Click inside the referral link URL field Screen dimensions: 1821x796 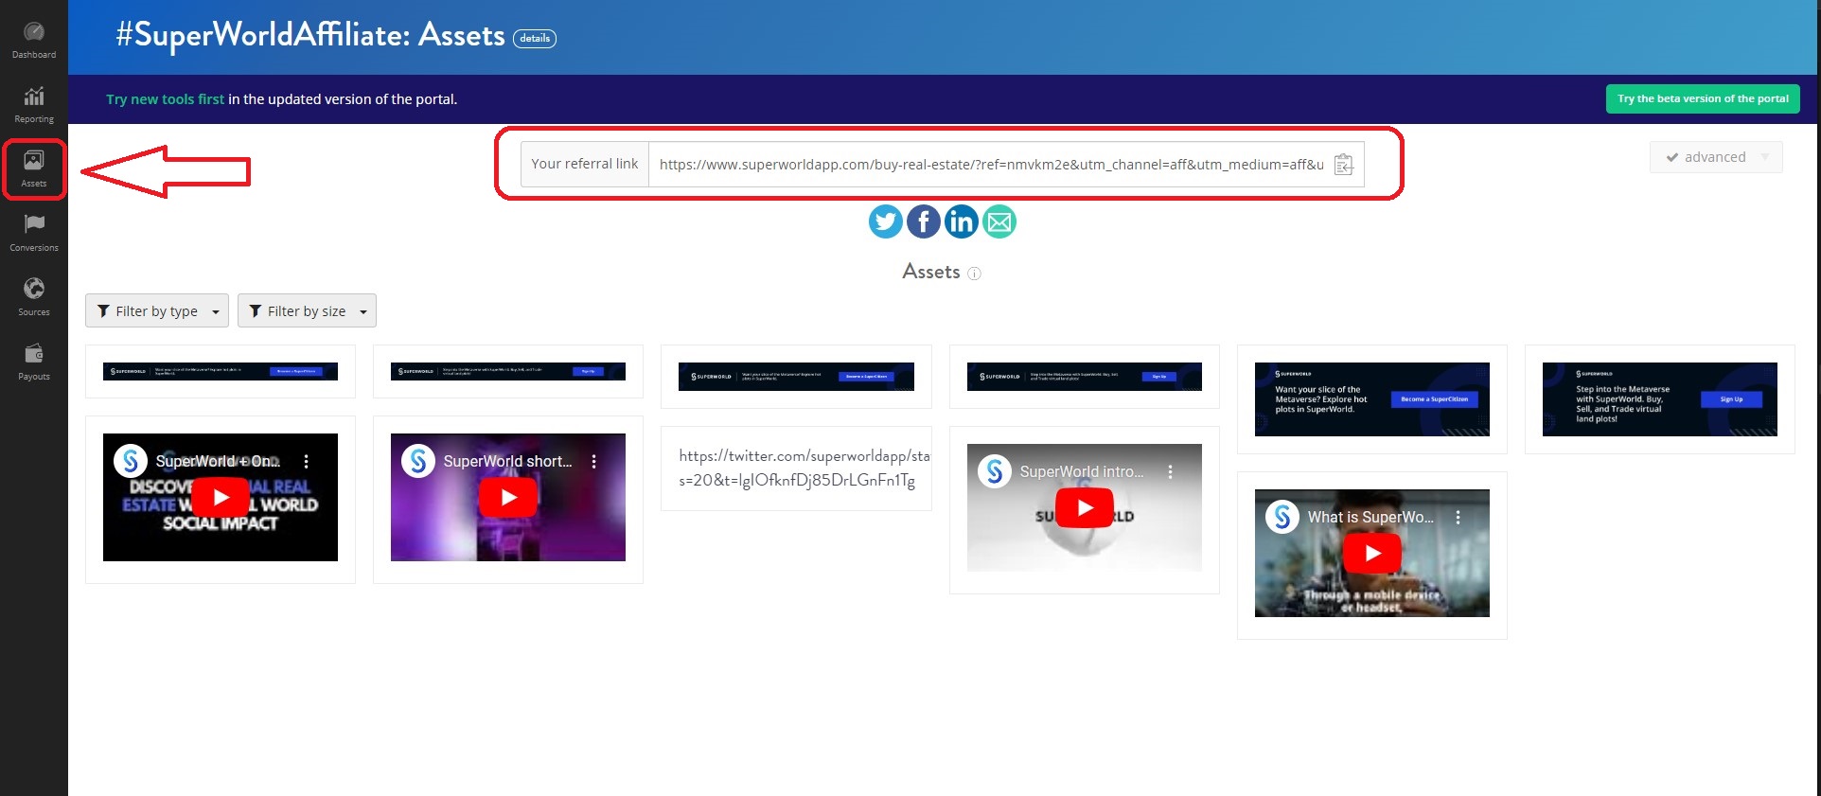(x=991, y=165)
